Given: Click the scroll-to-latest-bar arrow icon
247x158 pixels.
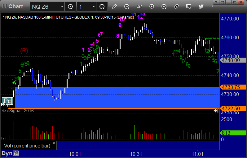Looking at the screenshot, I should point(216,111).
